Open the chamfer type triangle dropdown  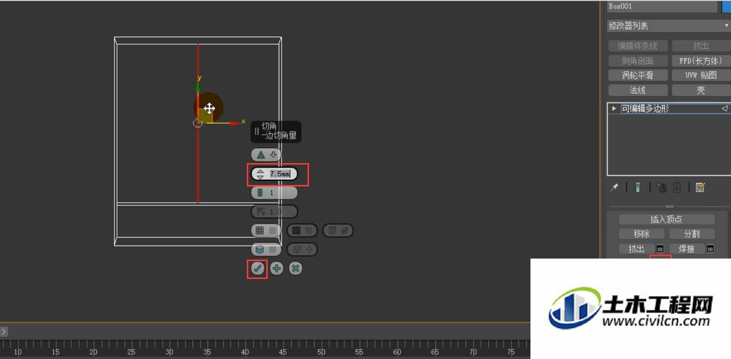266,155
